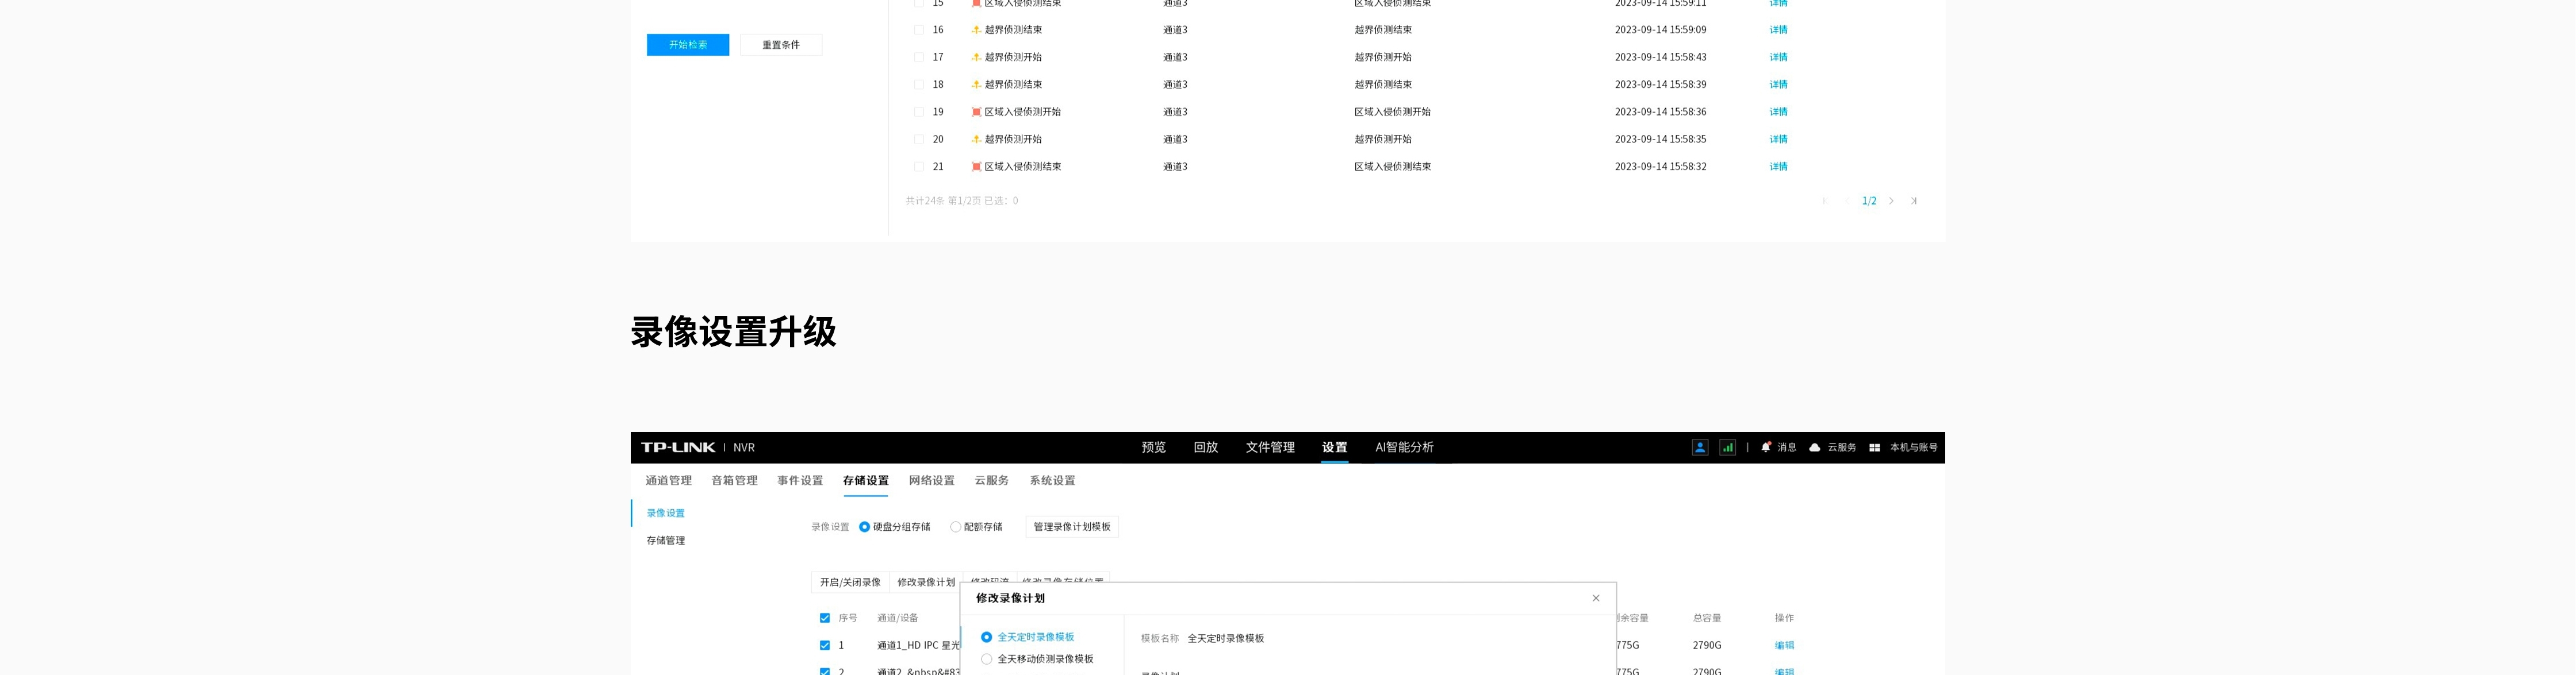
Task: Click the 开始检索 search button
Action: coord(687,45)
